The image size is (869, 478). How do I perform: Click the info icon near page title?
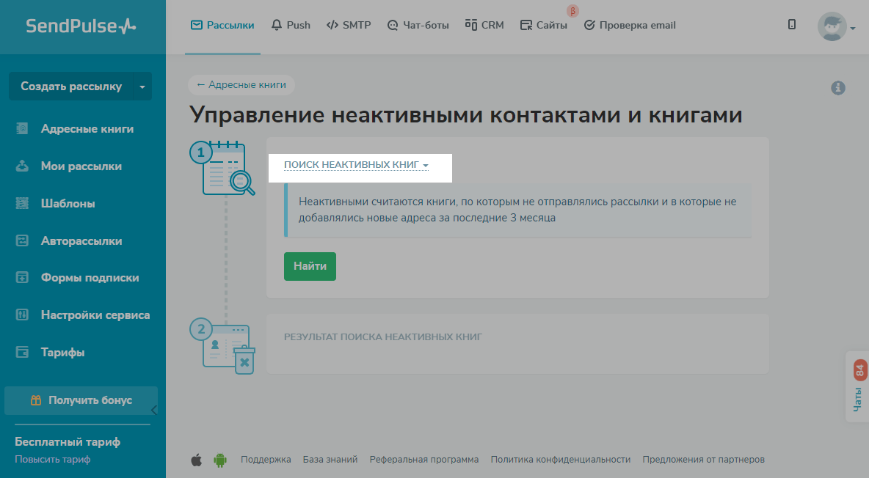tap(837, 88)
